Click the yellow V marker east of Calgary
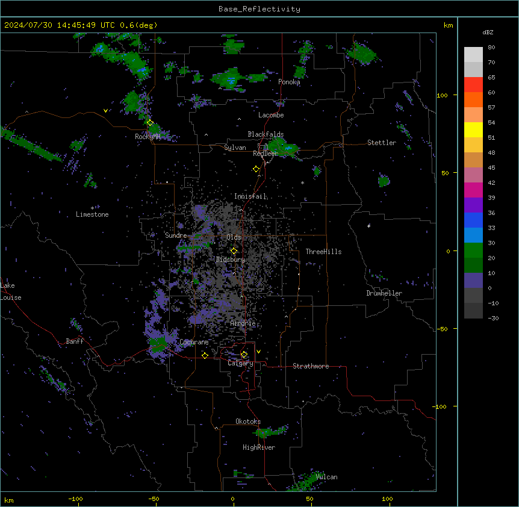This screenshot has width=519, height=507. tap(258, 352)
